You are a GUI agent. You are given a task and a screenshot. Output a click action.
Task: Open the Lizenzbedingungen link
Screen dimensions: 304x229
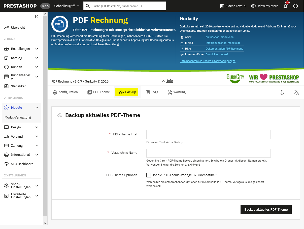[x=208, y=61]
